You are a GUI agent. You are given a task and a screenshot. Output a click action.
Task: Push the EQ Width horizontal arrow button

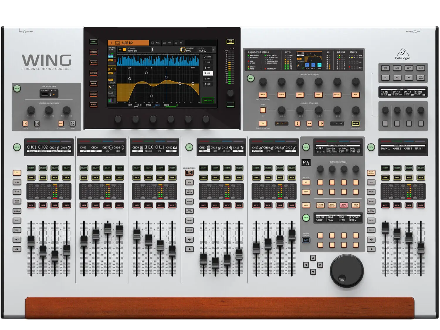pyautogui.click(x=309, y=123)
